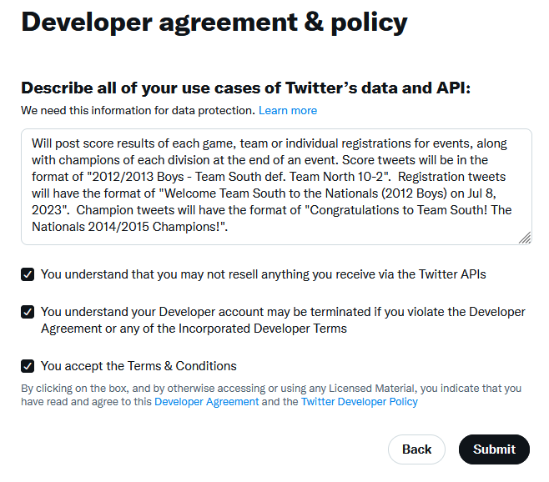The height and width of the screenshot is (482, 549).
Task: Click the "We need this information" helper text
Action: [x=138, y=111]
